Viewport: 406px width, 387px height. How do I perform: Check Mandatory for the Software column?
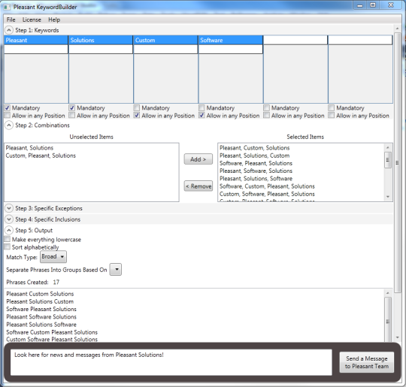point(201,107)
